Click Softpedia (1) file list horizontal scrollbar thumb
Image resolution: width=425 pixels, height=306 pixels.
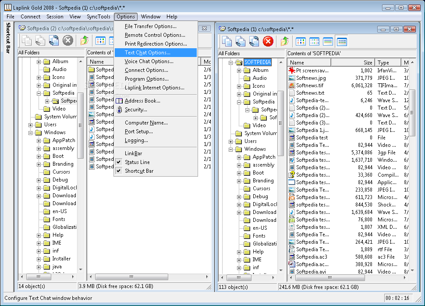coord(330,278)
